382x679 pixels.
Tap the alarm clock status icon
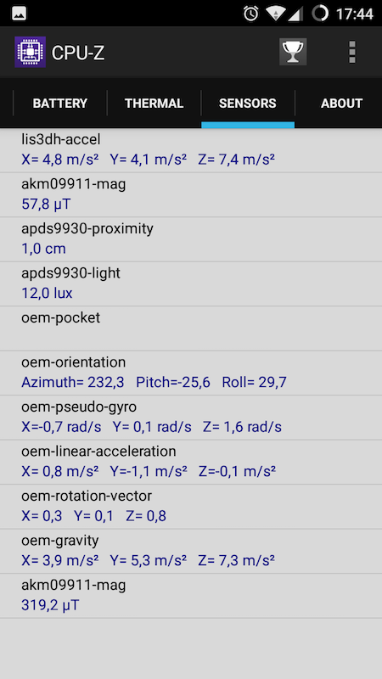(x=251, y=14)
